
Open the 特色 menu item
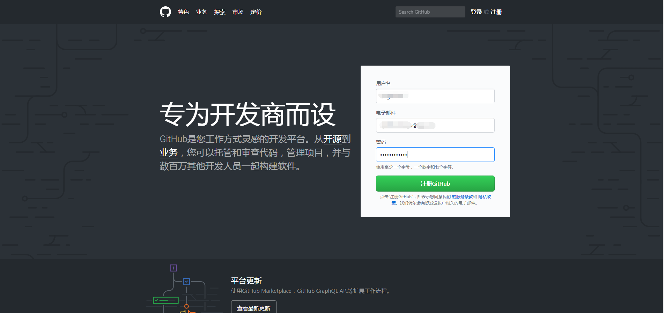tap(183, 12)
